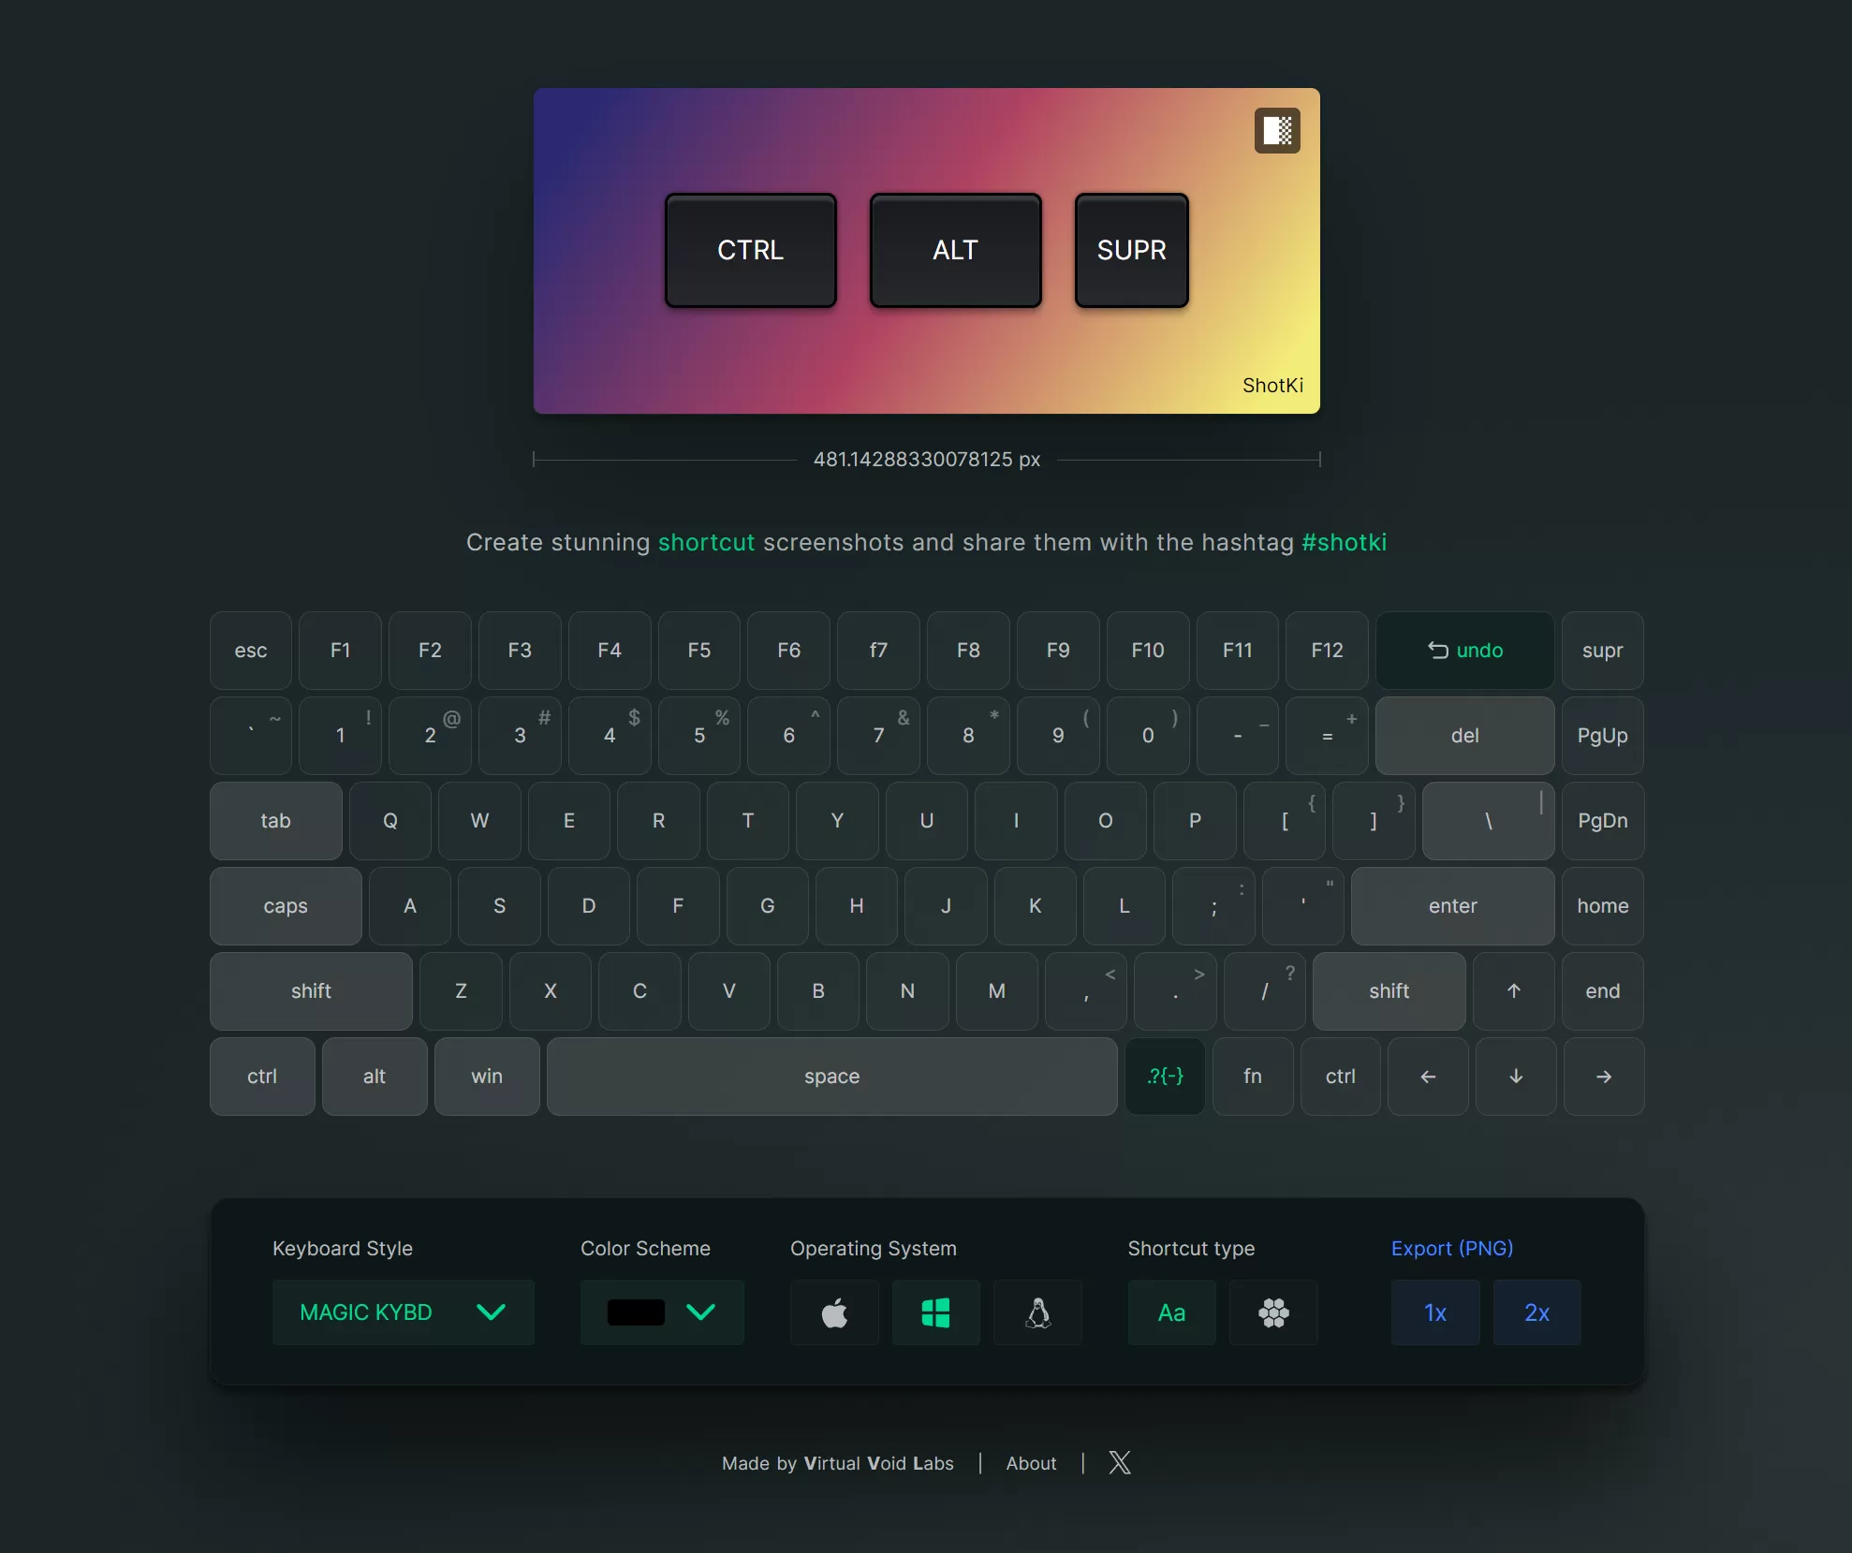The width and height of the screenshot is (1852, 1553).
Task: Select the 2x export resolution
Action: (1536, 1312)
